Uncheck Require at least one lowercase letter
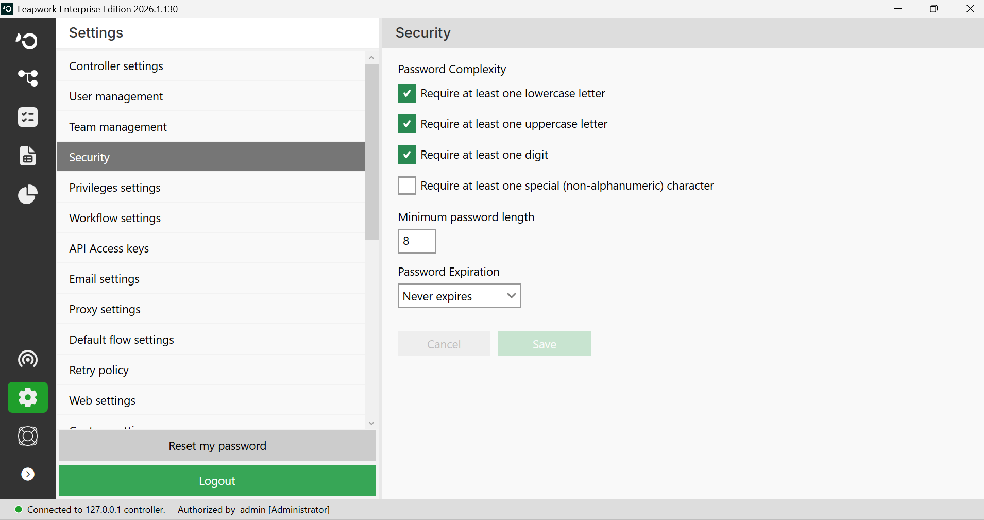The height and width of the screenshot is (520, 984). coord(406,93)
